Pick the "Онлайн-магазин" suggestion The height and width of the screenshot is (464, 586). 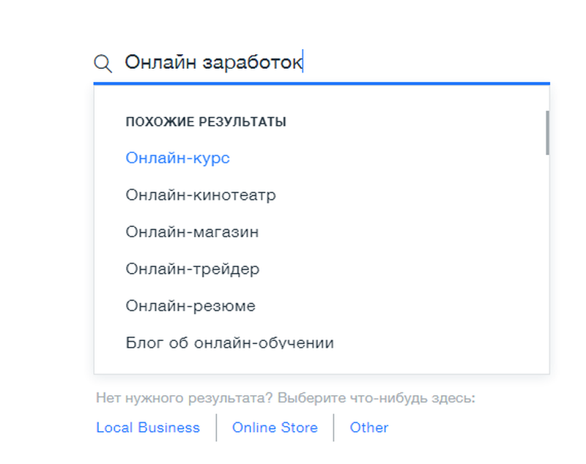coord(192,232)
